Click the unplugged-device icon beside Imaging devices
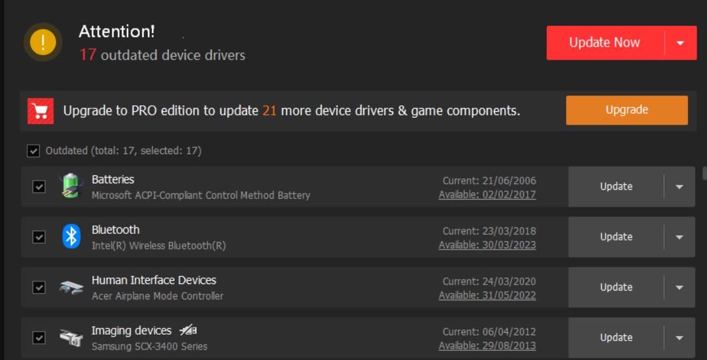Image resolution: width=707 pixels, height=360 pixels. (188, 330)
